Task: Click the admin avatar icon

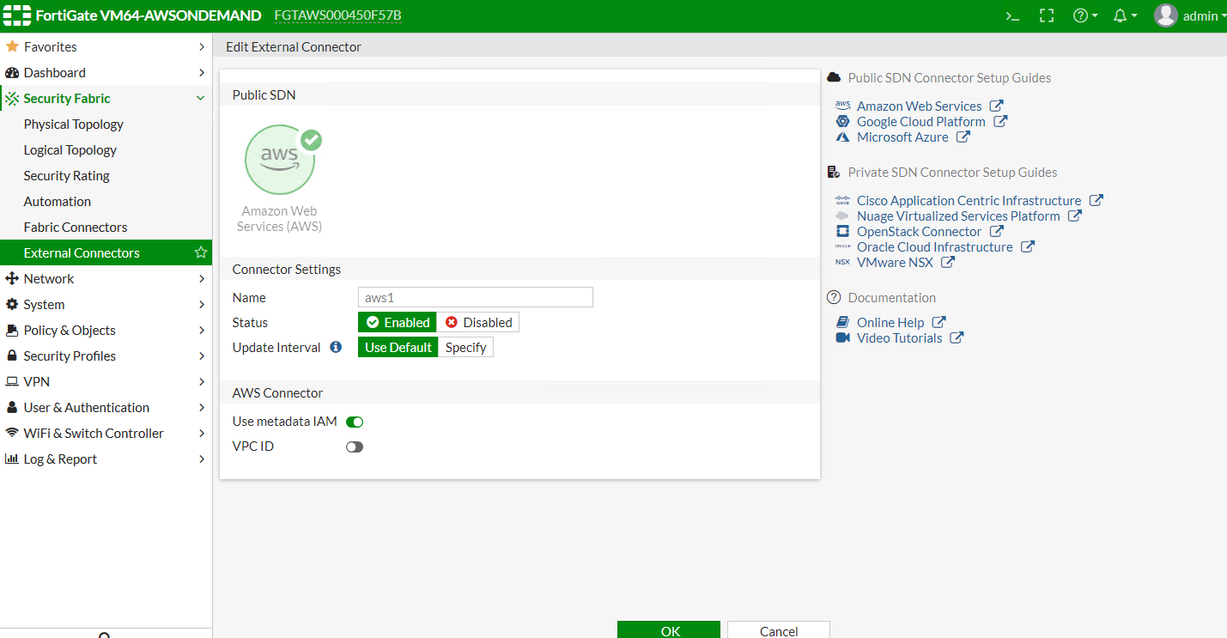Action: point(1165,15)
